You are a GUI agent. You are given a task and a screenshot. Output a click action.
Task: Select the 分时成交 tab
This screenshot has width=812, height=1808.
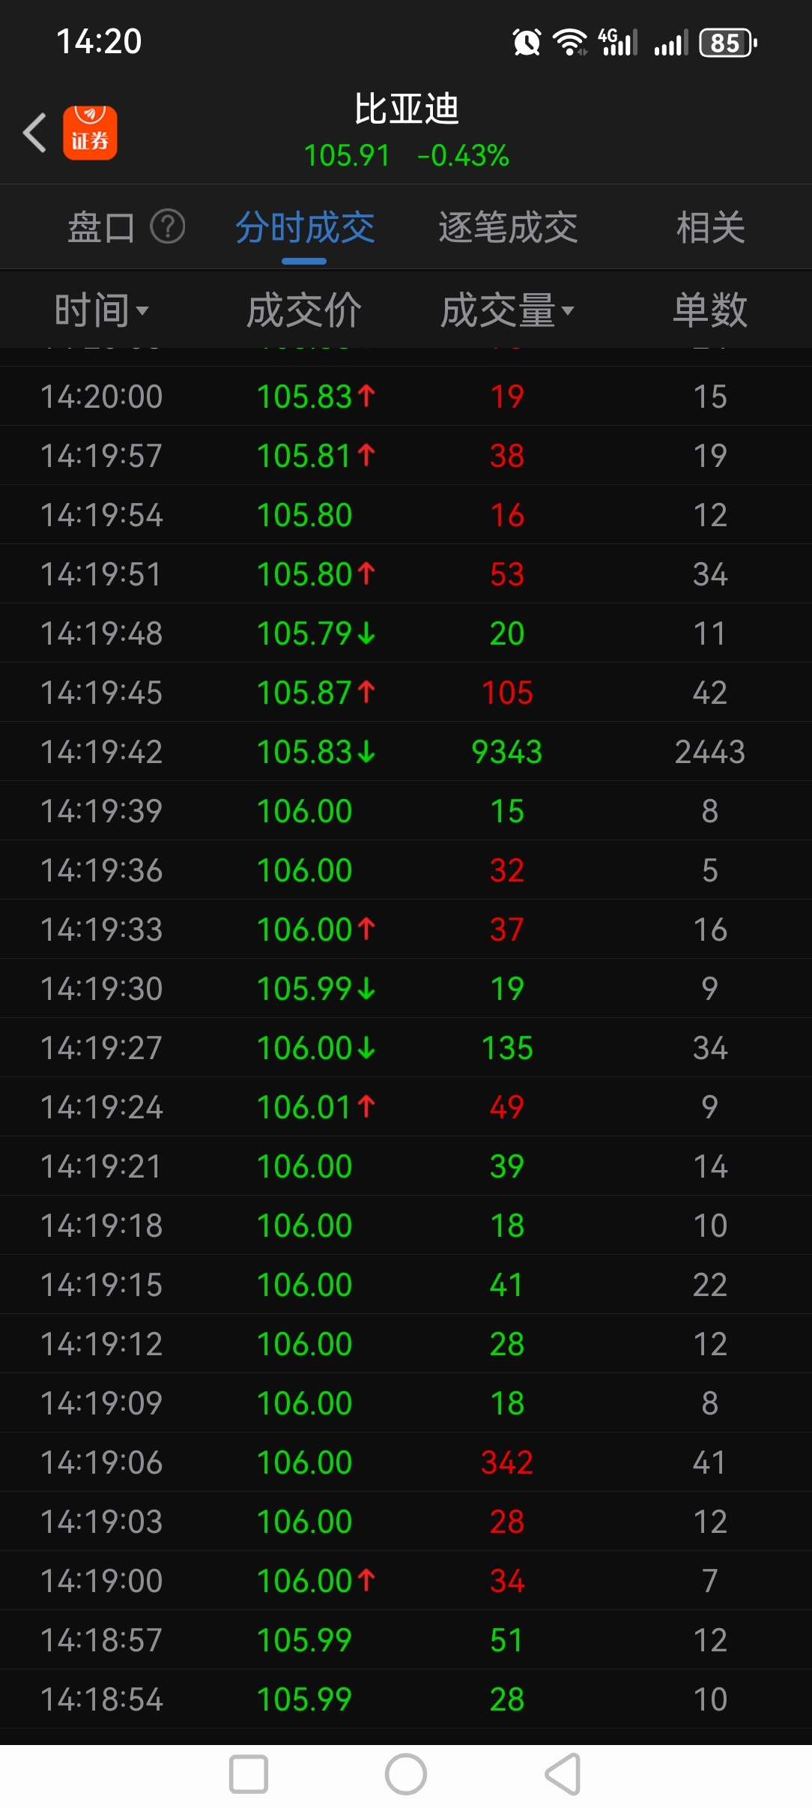pos(305,227)
